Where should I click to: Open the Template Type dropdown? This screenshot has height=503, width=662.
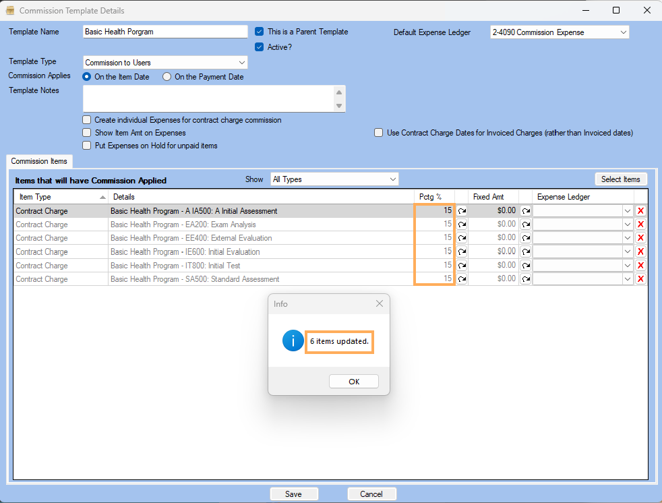241,63
